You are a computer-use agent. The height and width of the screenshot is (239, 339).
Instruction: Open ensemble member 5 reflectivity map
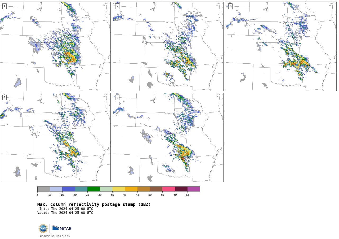(x=168, y=137)
